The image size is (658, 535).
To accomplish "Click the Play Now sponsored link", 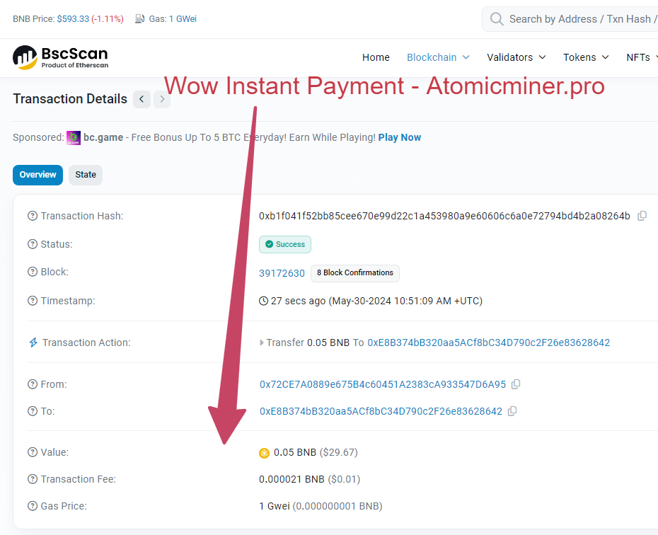I will (400, 137).
